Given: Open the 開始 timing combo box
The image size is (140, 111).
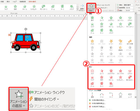Looking at the screenshot, I should click(x=129, y=5).
